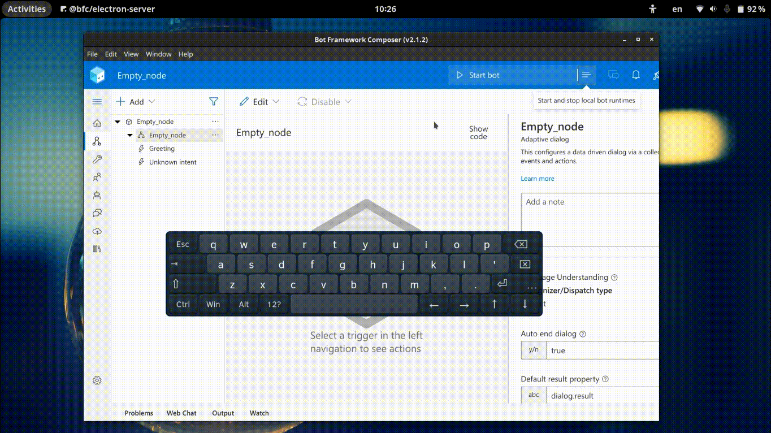
Task: Open the Add dropdown
Action: click(x=136, y=102)
